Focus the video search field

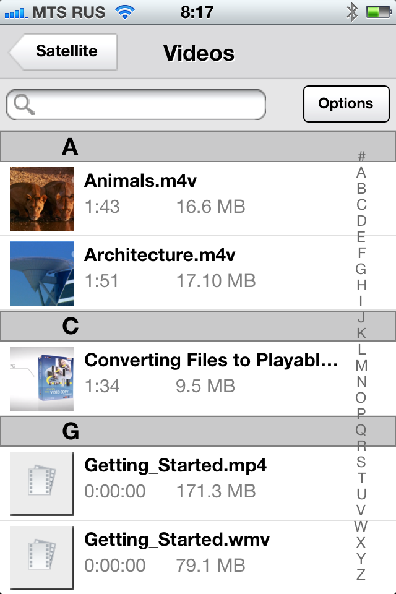pos(148,105)
